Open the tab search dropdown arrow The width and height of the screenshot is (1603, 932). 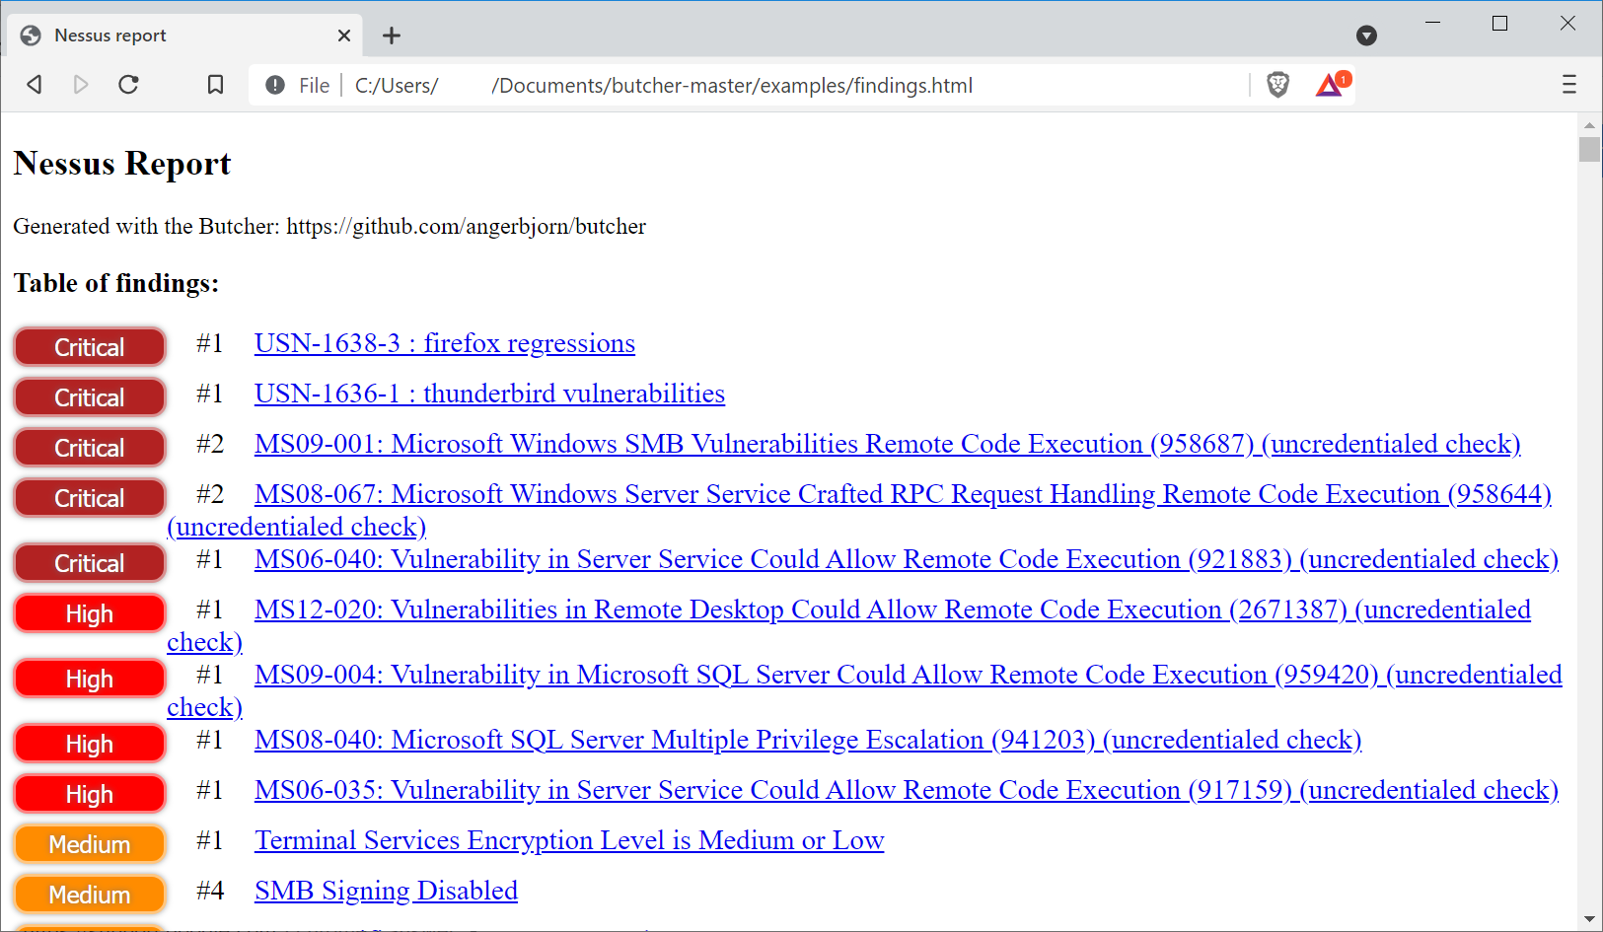pyautogui.click(x=1366, y=36)
